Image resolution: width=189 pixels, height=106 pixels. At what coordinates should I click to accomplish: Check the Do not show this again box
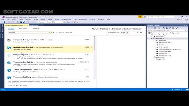[9, 86]
